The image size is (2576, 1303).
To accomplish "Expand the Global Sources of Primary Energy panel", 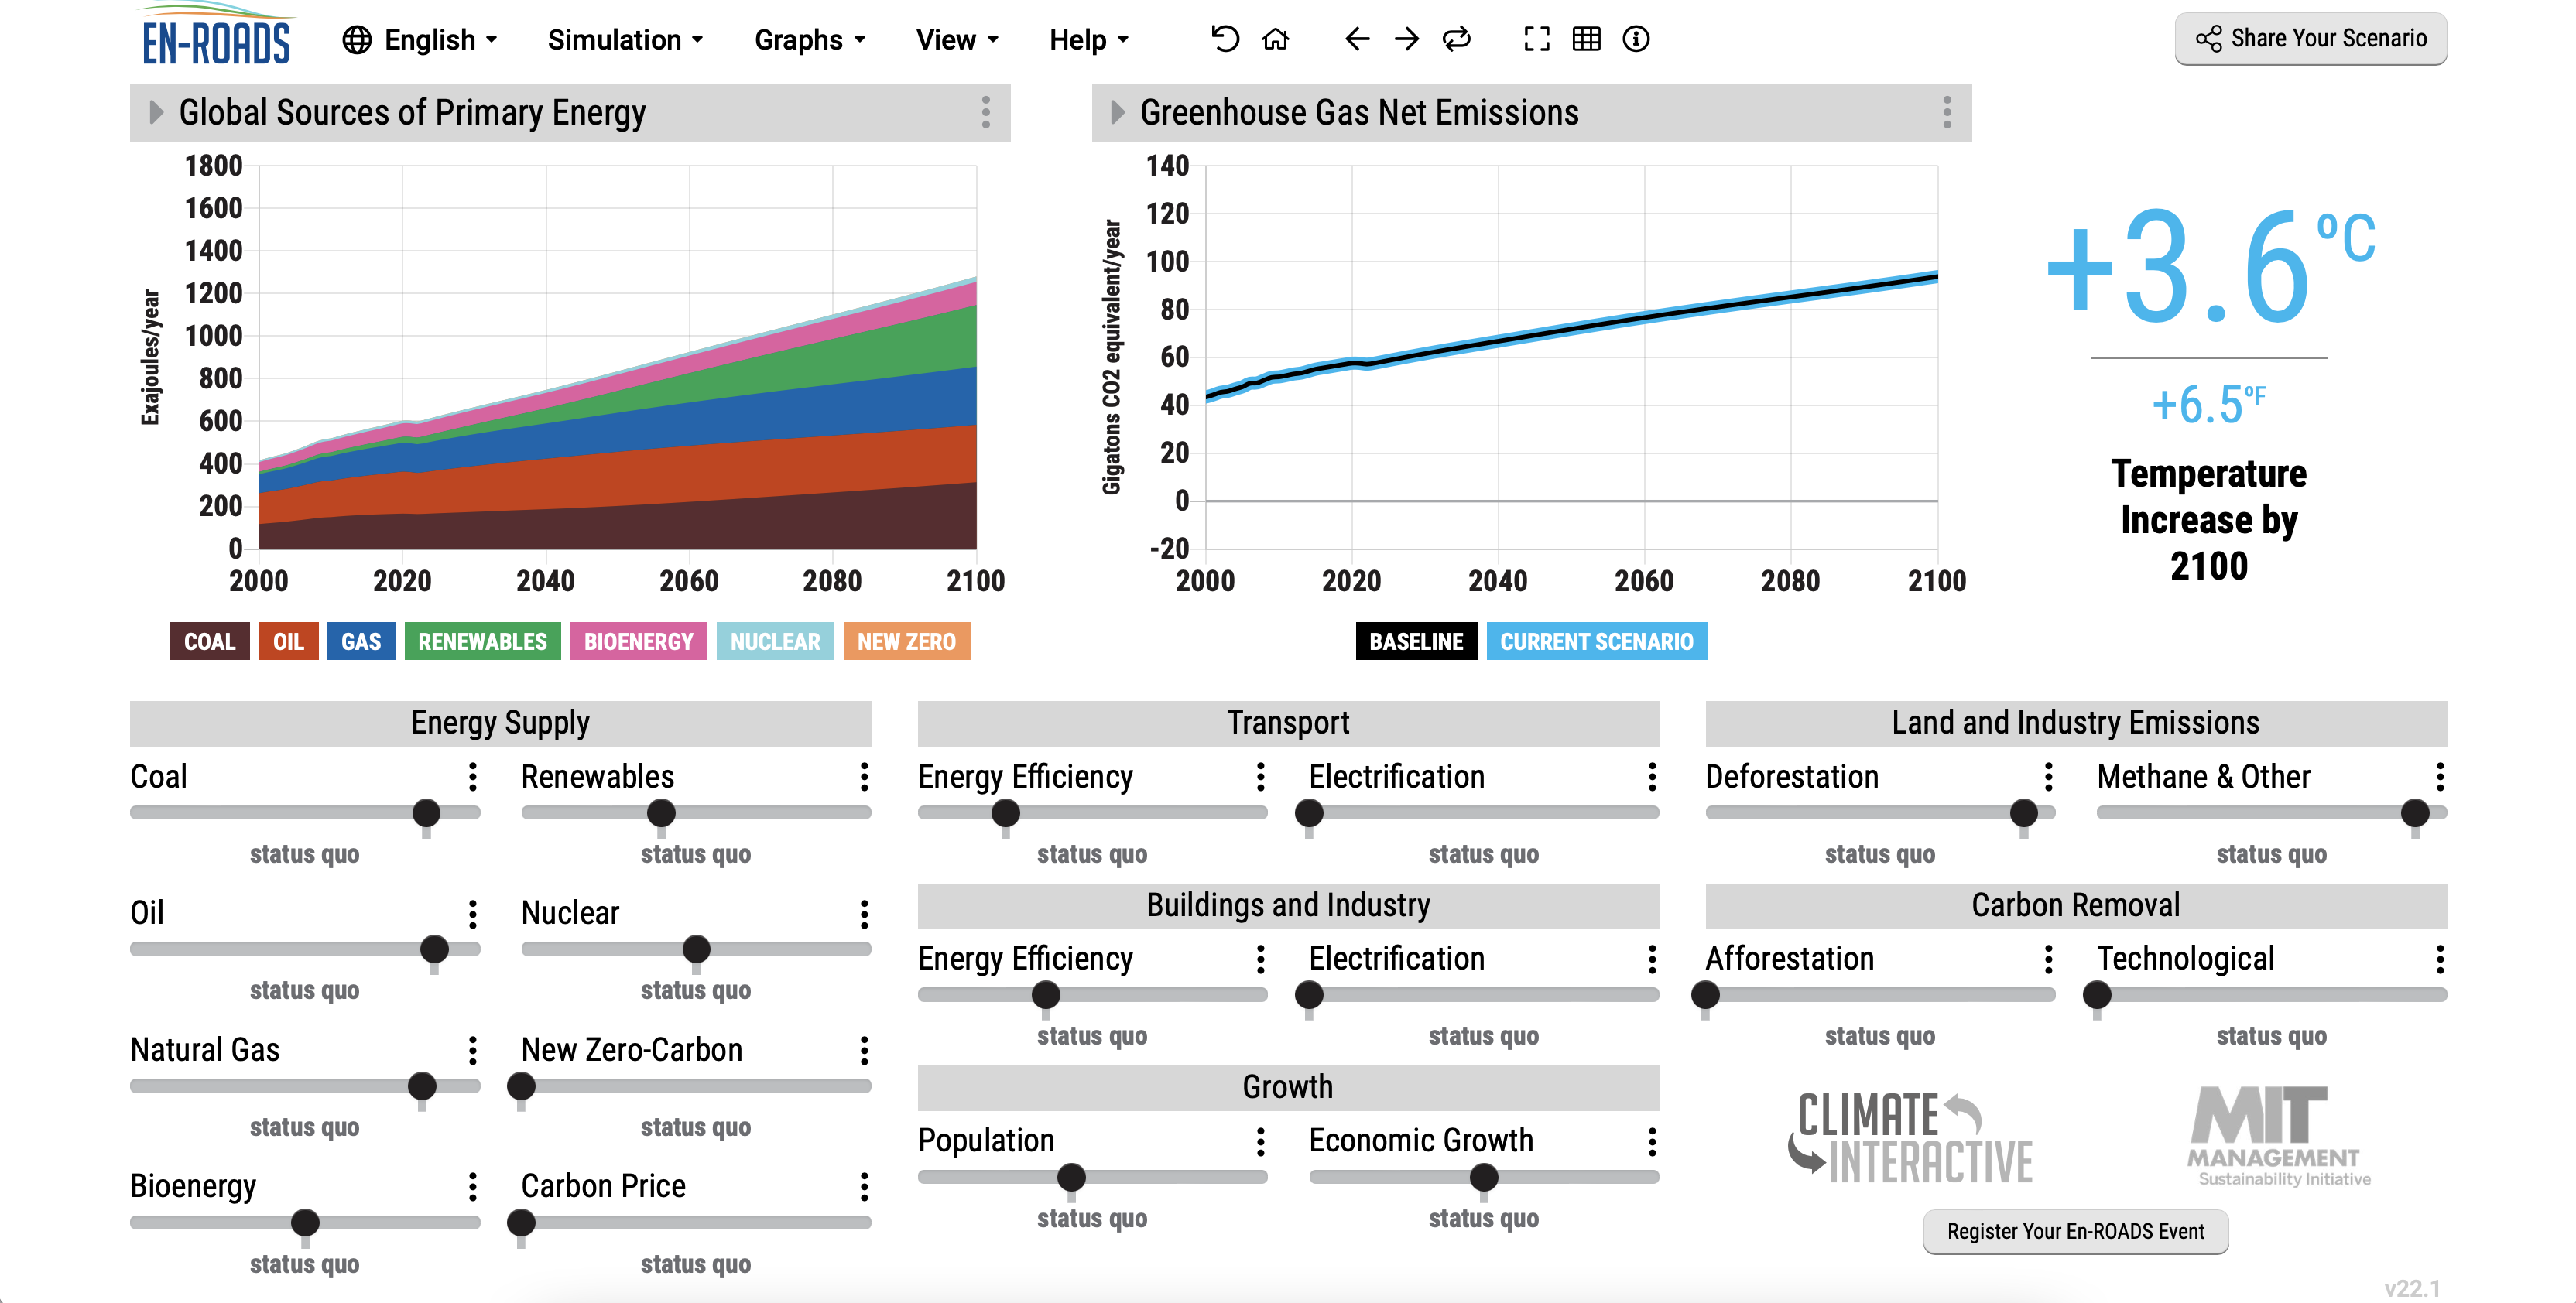I will [x=151, y=111].
